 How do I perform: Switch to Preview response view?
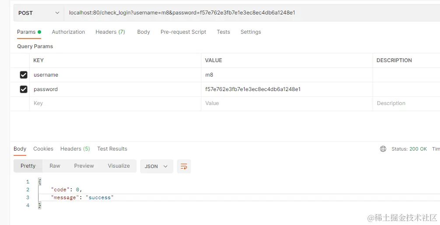coord(84,166)
